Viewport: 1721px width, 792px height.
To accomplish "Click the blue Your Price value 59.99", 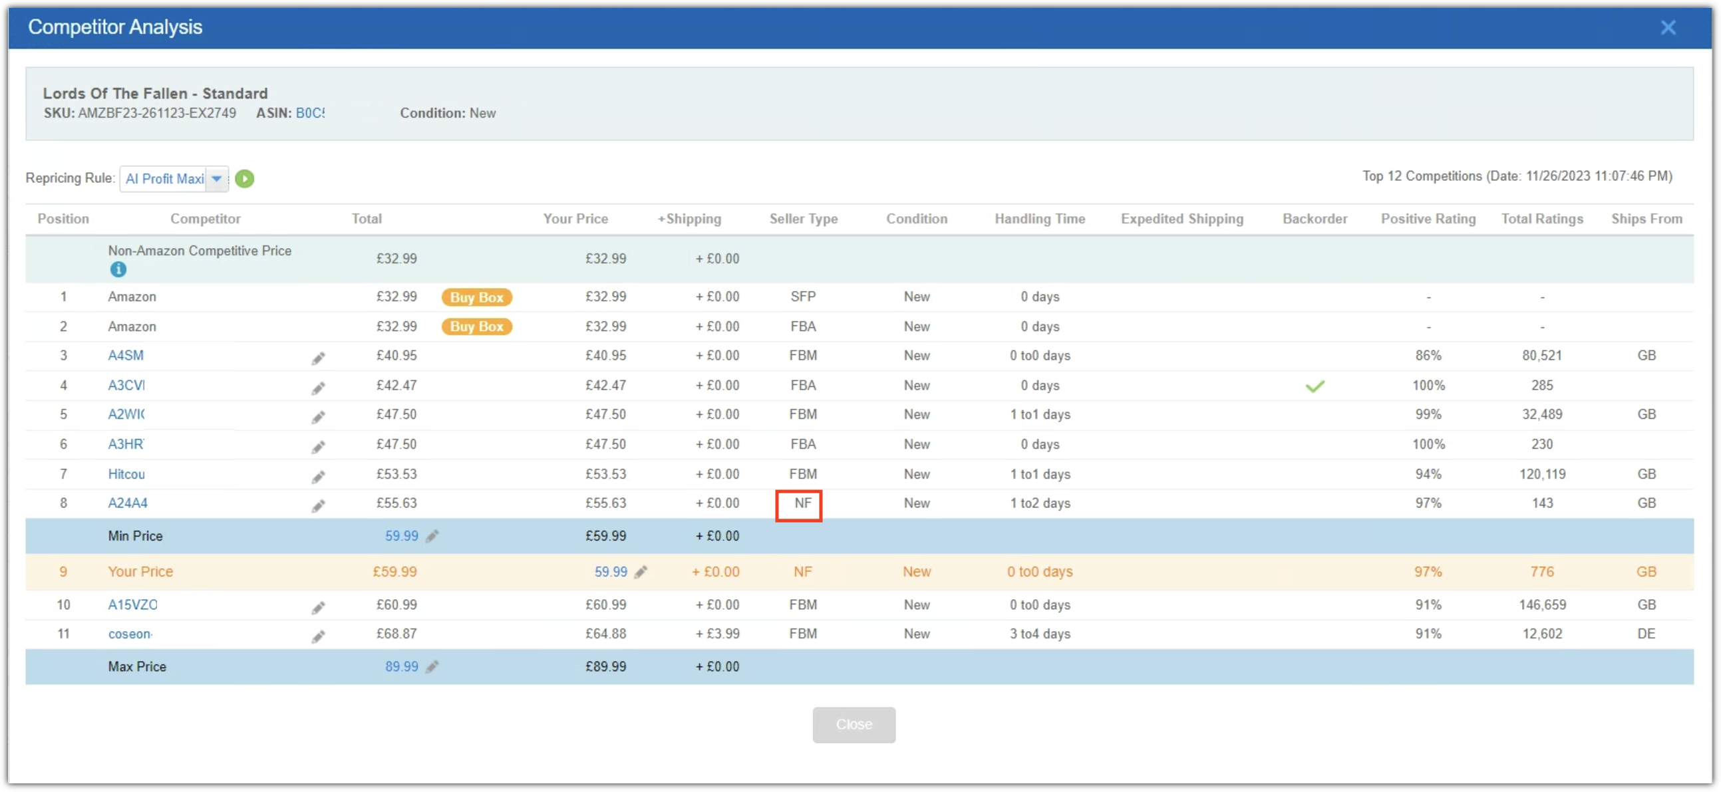I will point(611,572).
